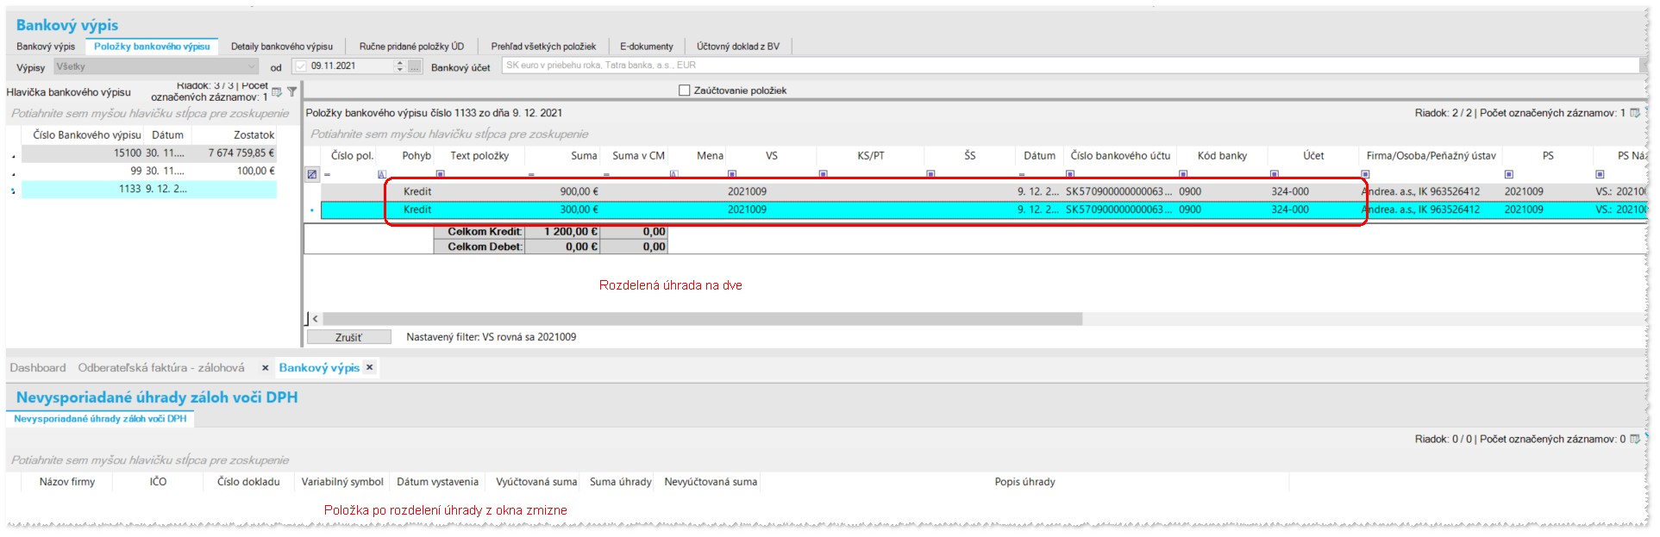Switch to the Položky bankového výpisu tab
Image resolution: width=1660 pixels, height=537 pixels.
pos(152,47)
